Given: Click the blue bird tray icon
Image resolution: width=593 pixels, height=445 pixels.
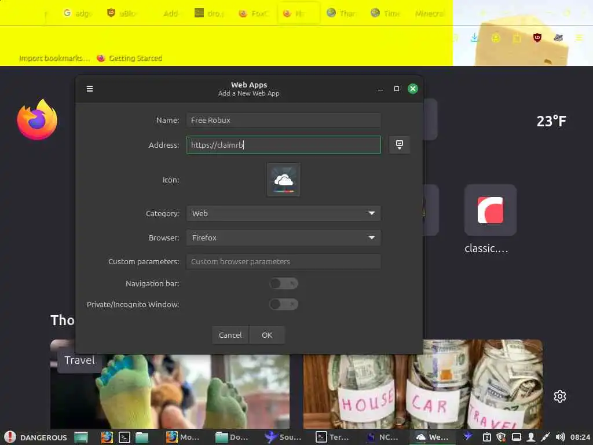Looking at the screenshot, I should tap(468, 436).
